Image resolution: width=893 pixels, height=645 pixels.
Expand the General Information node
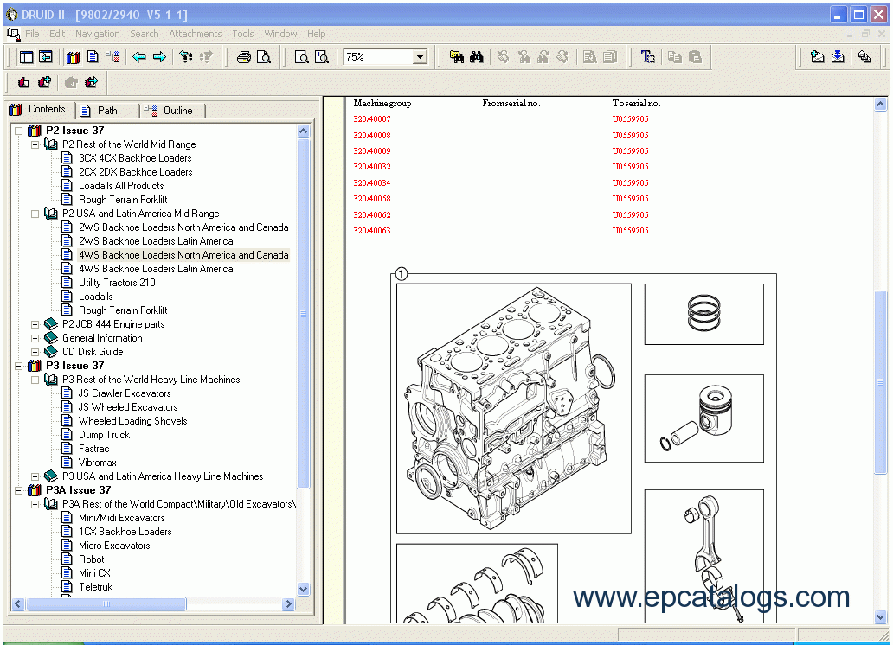[x=35, y=338]
